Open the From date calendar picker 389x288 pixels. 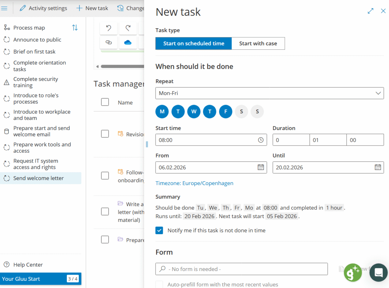point(261,167)
